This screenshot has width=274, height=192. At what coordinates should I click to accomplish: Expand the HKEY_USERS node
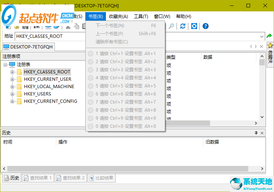[12, 94]
